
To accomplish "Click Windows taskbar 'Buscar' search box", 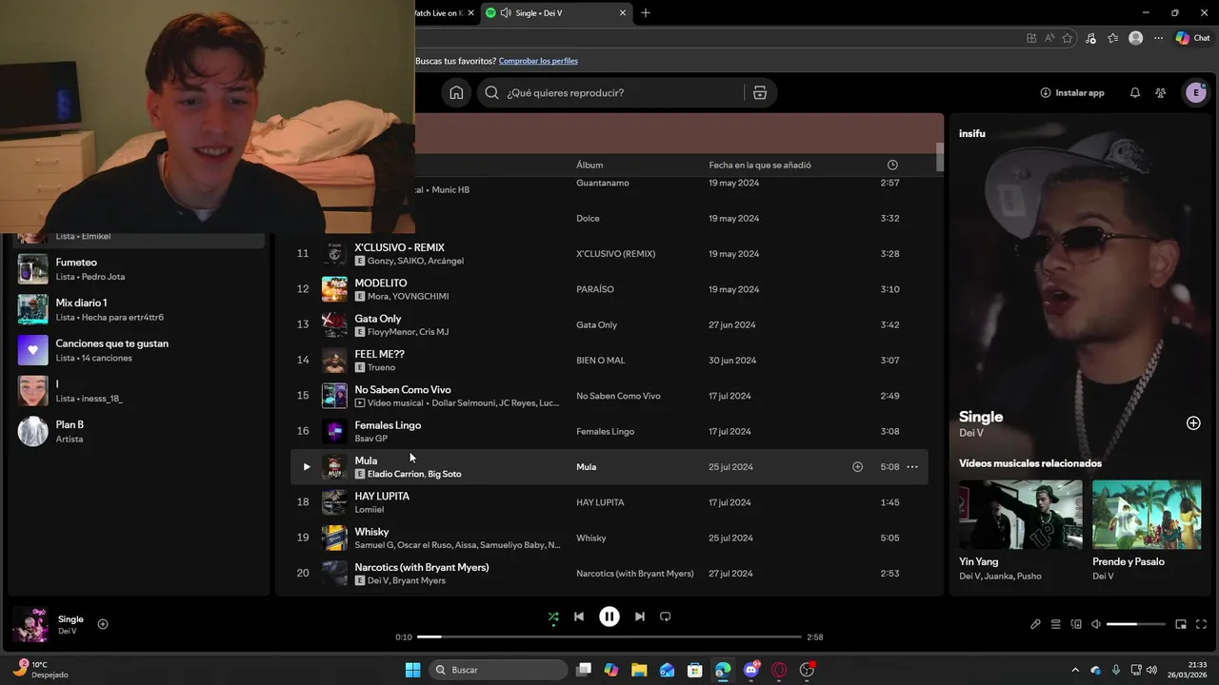I will tap(500, 670).
